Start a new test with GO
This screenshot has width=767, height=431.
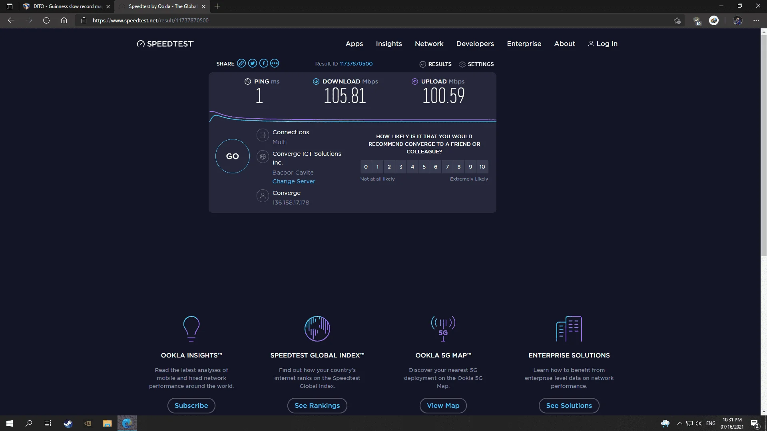[233, 156]
